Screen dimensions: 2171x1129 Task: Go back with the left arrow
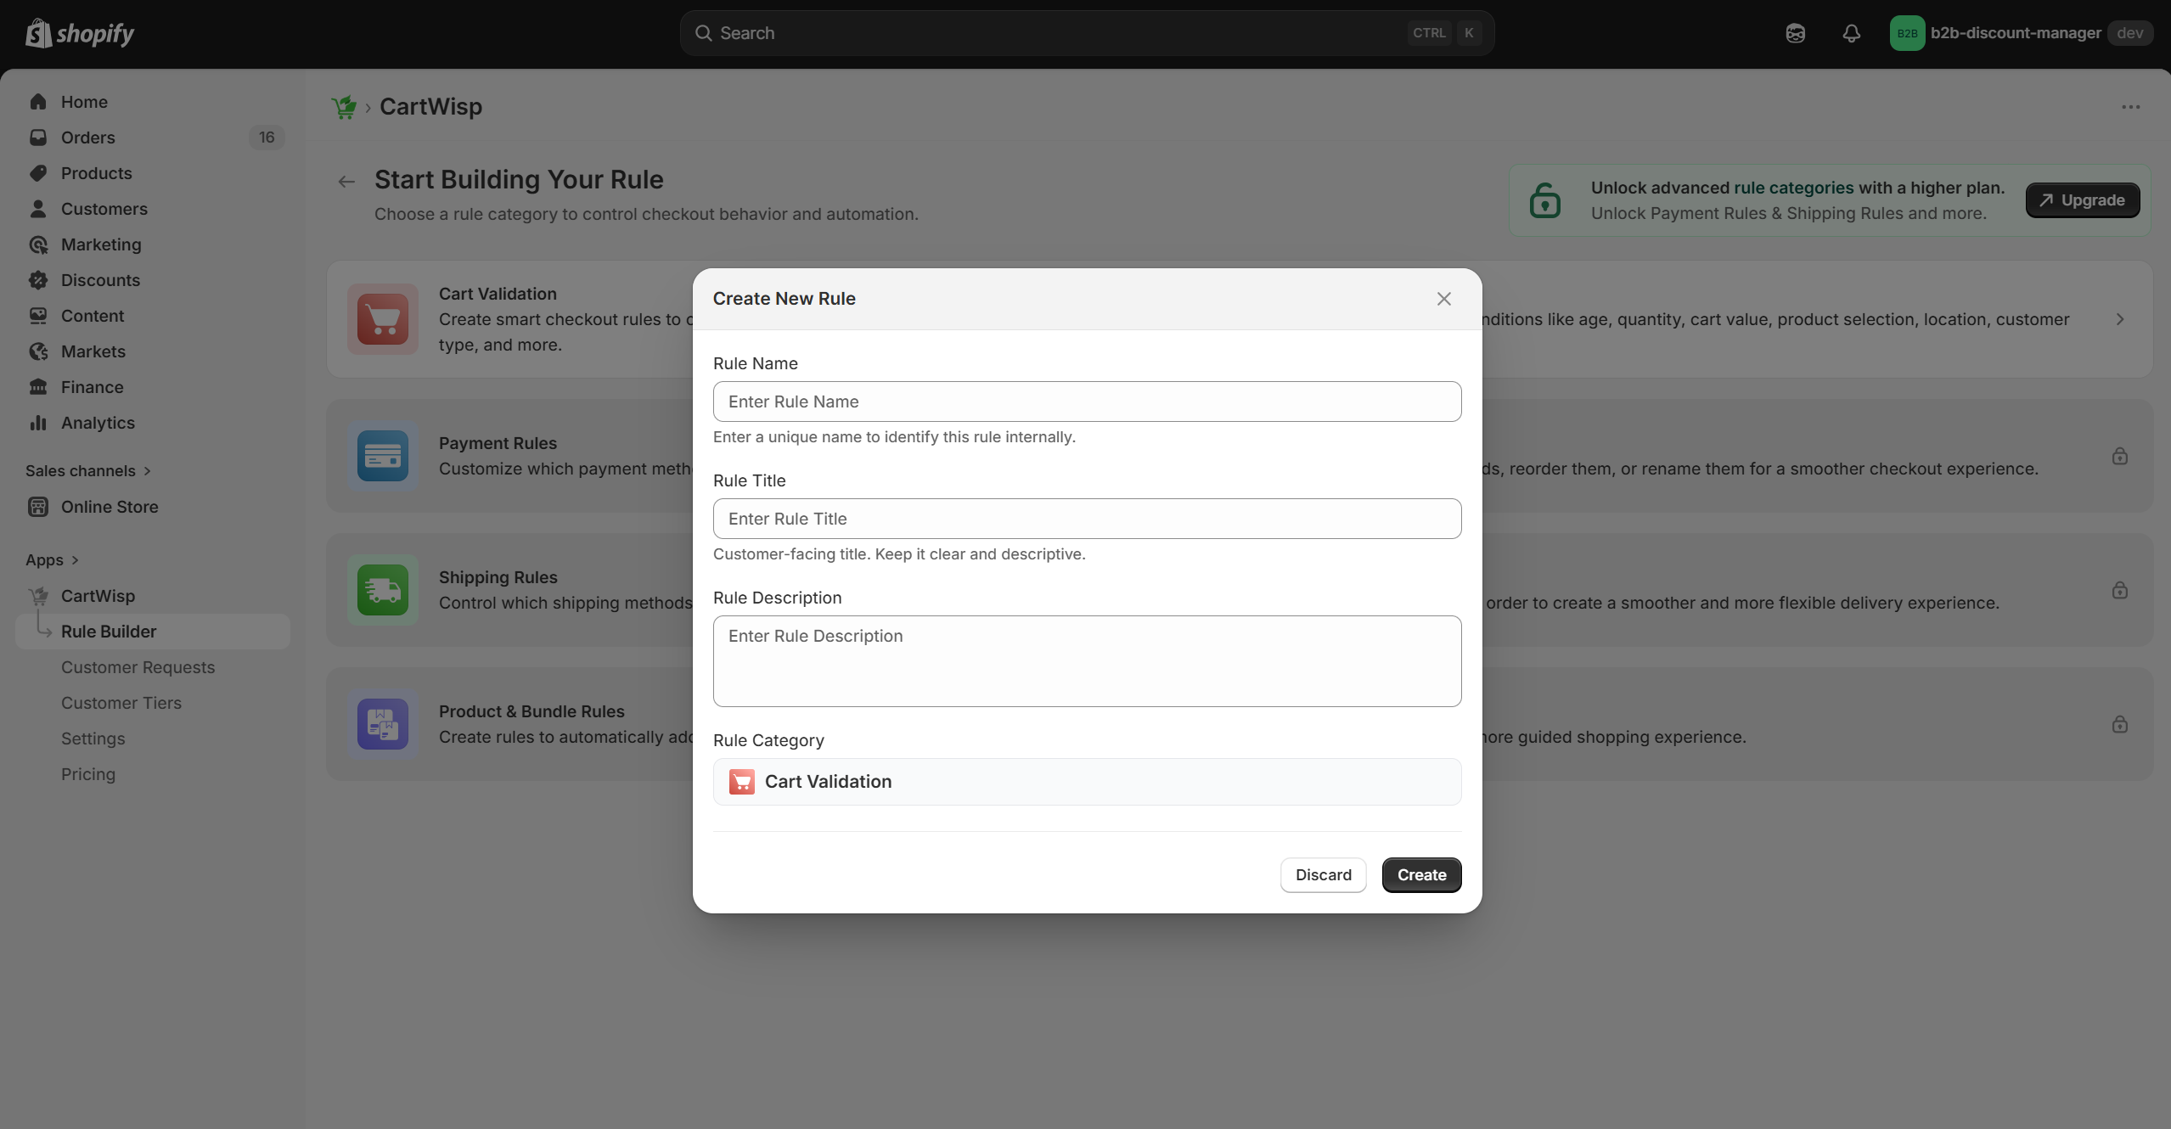pos(346,181)
